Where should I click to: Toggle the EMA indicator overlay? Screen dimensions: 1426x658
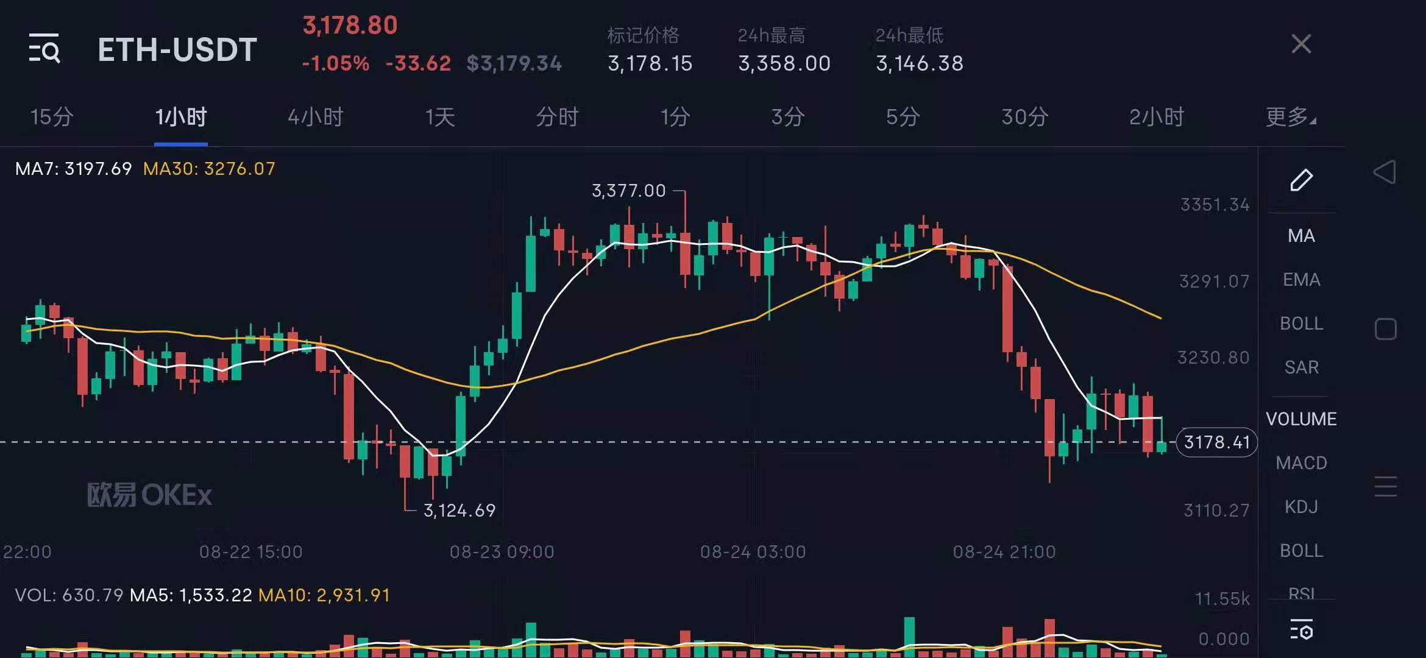click(x=1301, y=280)
